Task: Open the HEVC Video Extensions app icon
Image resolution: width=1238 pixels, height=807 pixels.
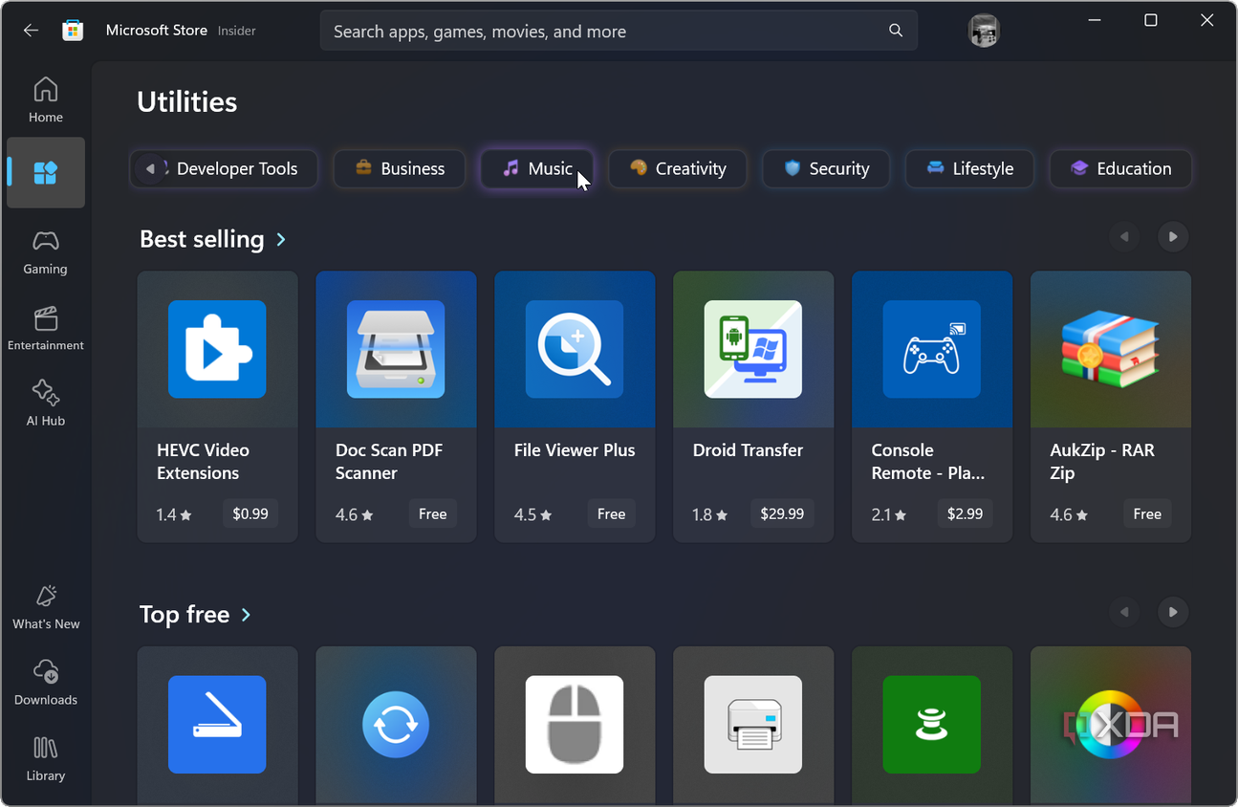Action: 217,349
